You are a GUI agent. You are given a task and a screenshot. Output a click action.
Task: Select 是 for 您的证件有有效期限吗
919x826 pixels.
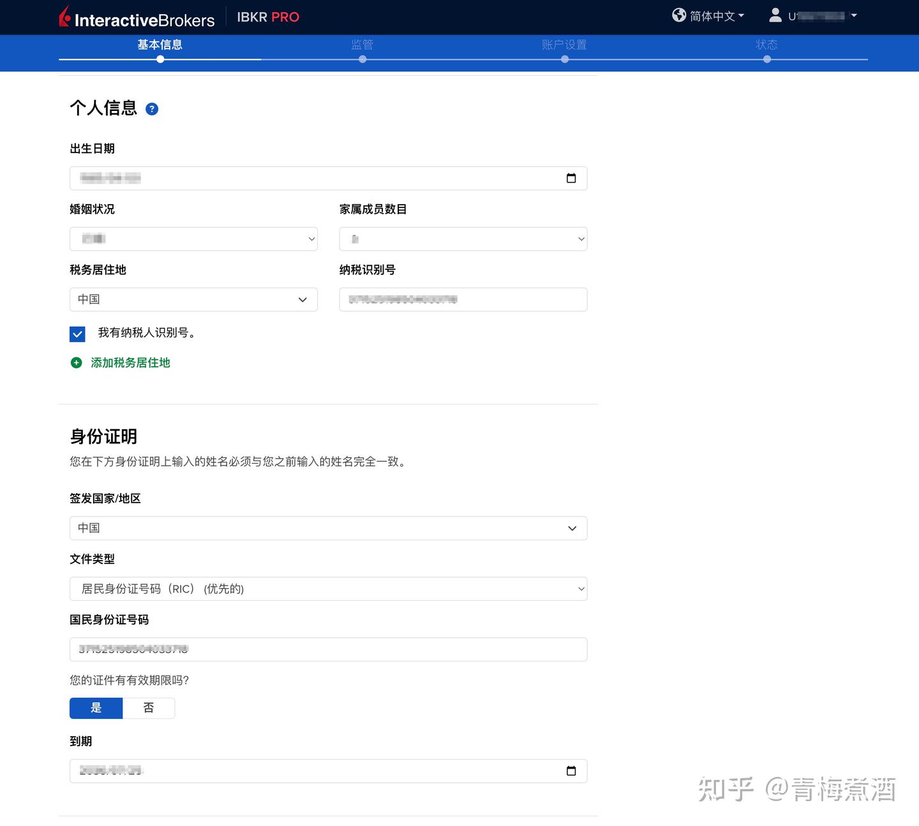pyautogui.click(x=96, y=708)
